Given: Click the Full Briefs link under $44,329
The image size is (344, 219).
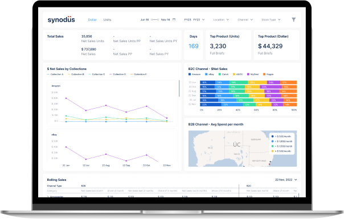Looking at the screenshot, I should click(265, 53).
